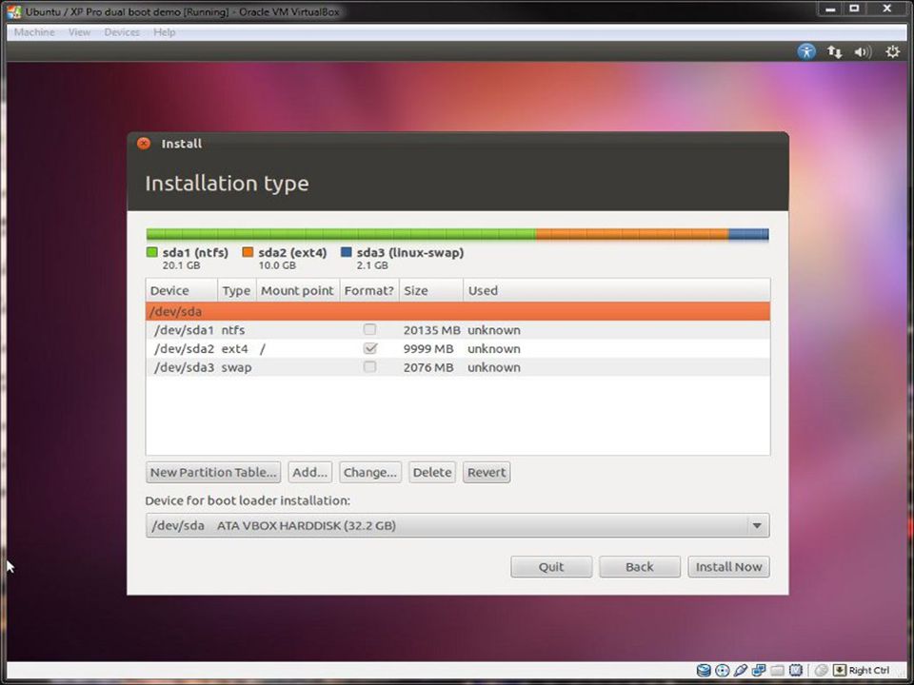Click VirtualBox hard disk activity icon
The image size is (914, 685).
pyautogui.click(x=704, y=671)
